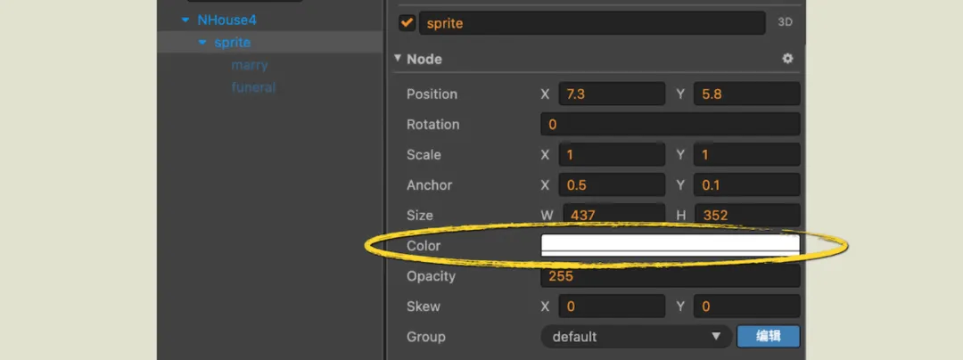963x360 pixels.
Task: Click the Skew X field
Action: pyautogui.click(x=612, y=307)
